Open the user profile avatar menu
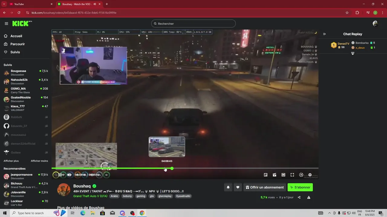 coord(375,24)
